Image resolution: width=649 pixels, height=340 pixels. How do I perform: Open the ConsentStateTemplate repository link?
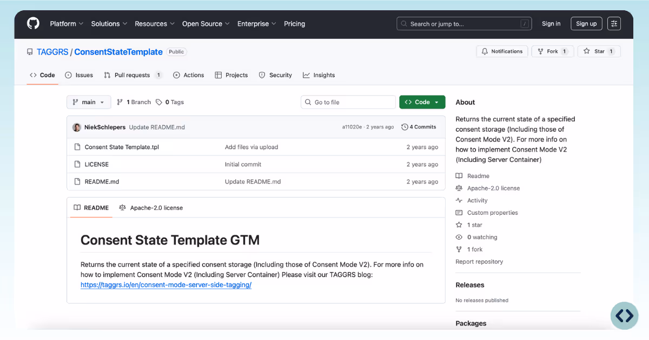[118, 52]
